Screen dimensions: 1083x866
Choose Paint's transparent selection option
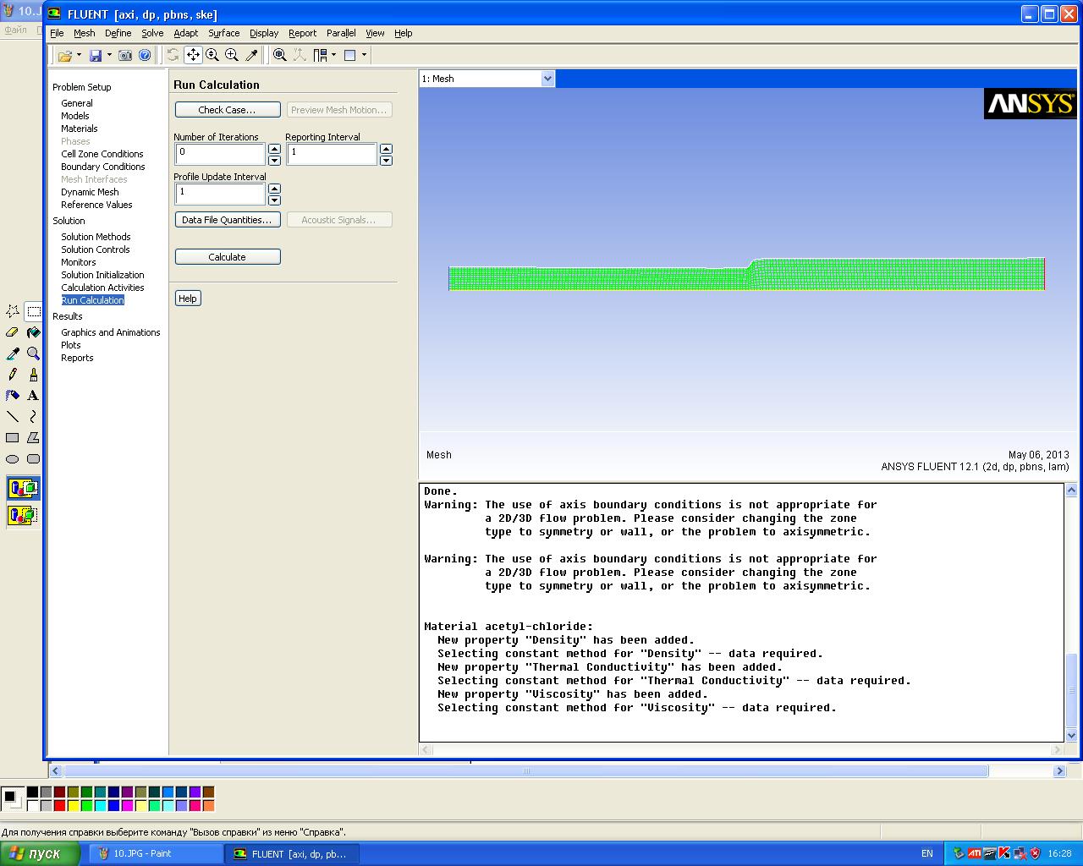[x=23, y=514]
